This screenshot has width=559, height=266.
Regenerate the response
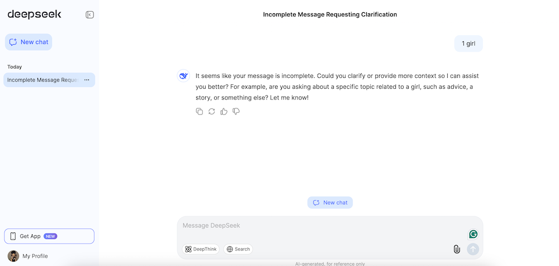coord(212,111)
